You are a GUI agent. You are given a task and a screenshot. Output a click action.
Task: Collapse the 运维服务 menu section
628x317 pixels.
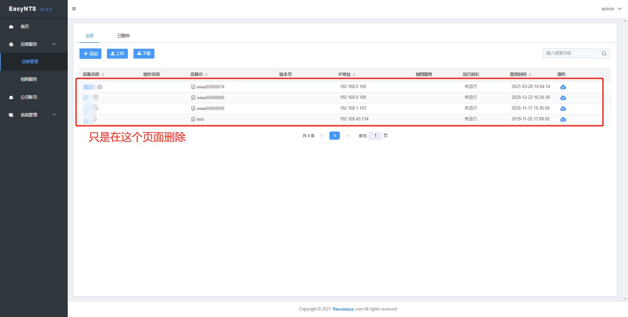pos(34,44)
